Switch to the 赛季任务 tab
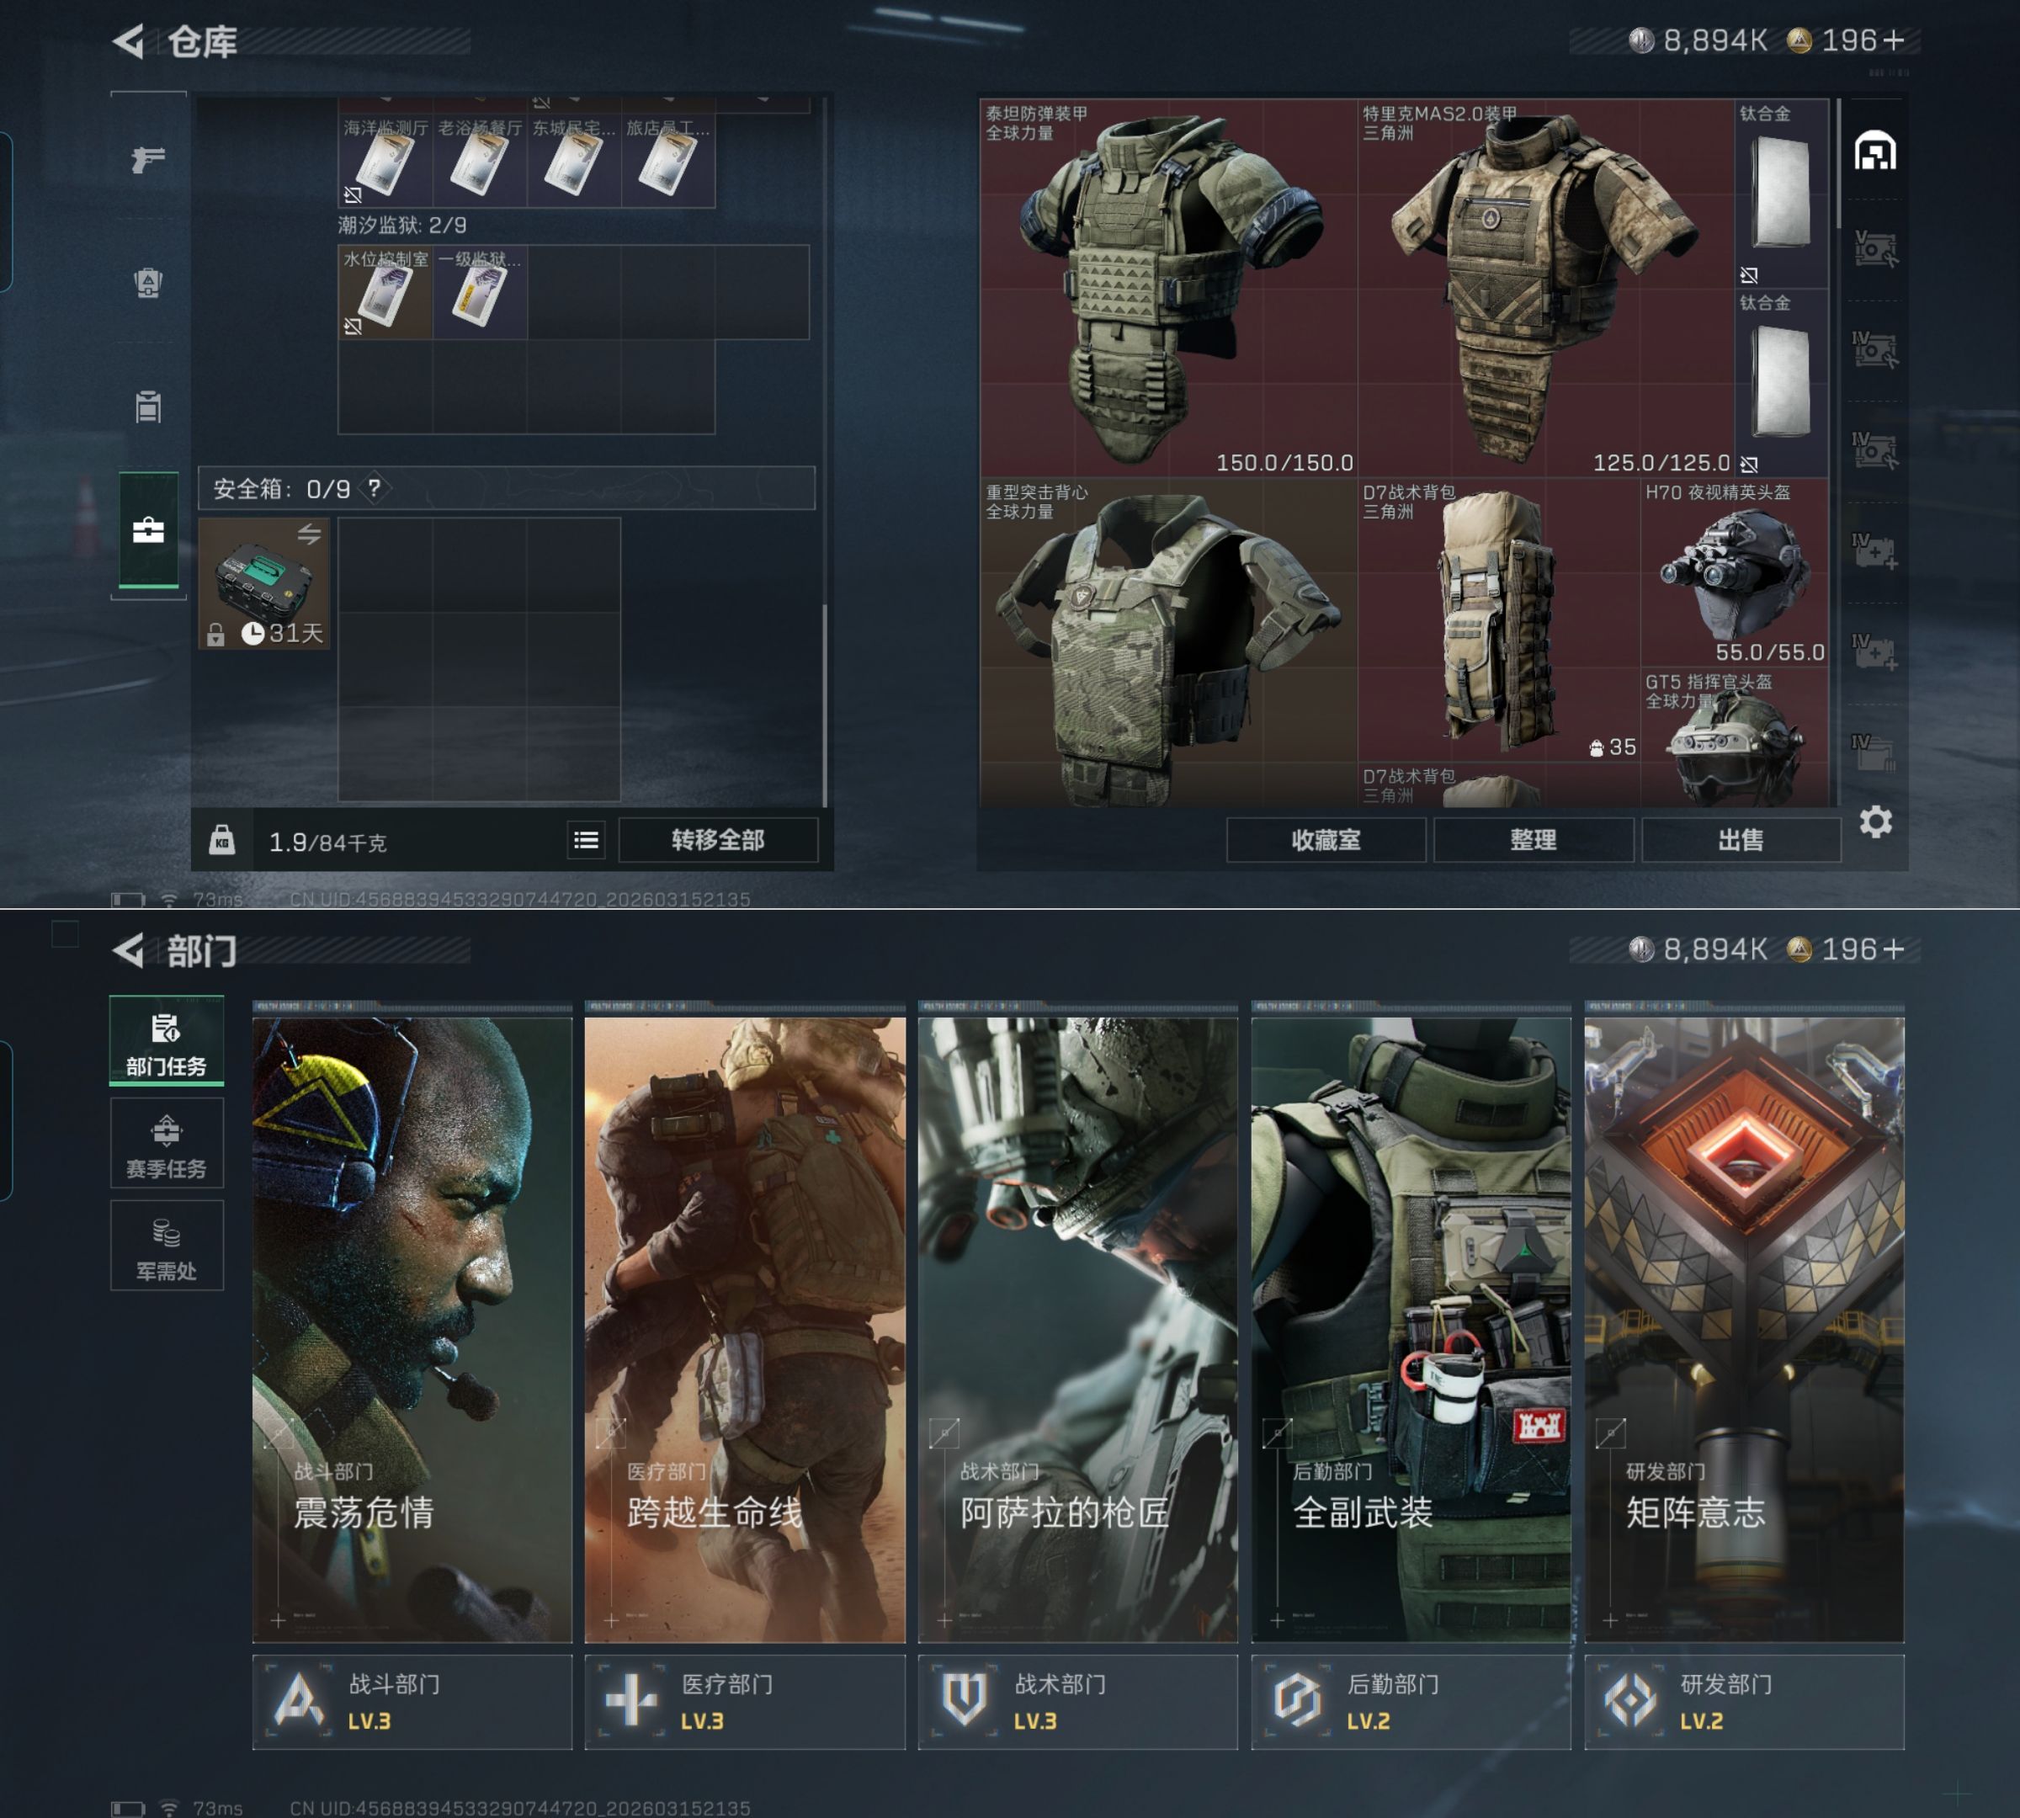 pos(166,1144)
